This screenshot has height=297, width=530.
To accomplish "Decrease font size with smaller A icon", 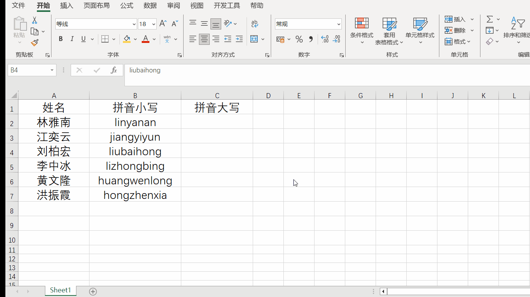I will pyautogui.click(x=175, y=24).
